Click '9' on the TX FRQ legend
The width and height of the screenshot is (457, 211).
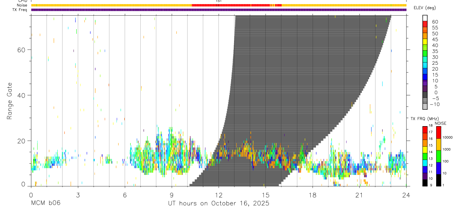(x=431, y=185)
